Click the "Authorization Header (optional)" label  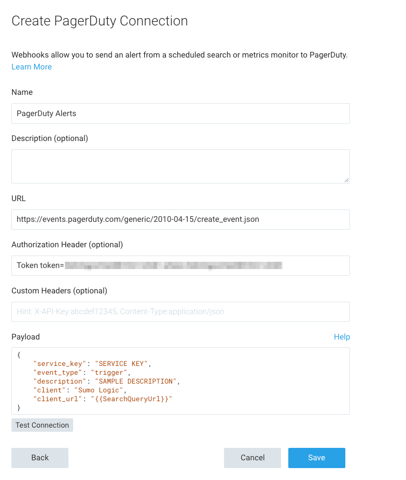pyautogui.click(x=67, y=245)
